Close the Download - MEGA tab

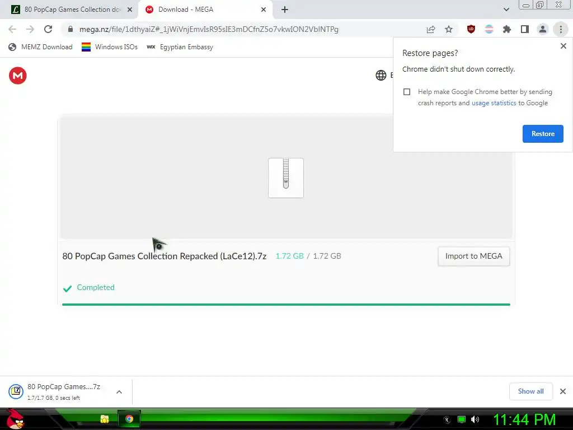point(264,10)
